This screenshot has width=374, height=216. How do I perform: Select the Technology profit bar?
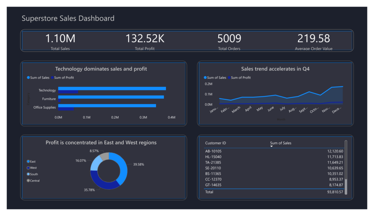[x=68, y=92]
